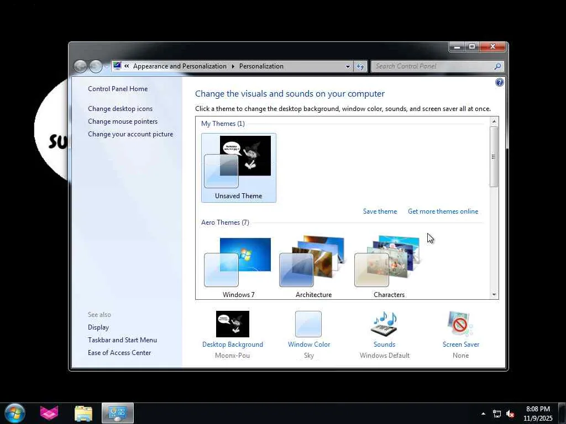Click the Personalization taskbar button
The width and height of the screenshot is (566, 424).
click(x=118, y=413)
